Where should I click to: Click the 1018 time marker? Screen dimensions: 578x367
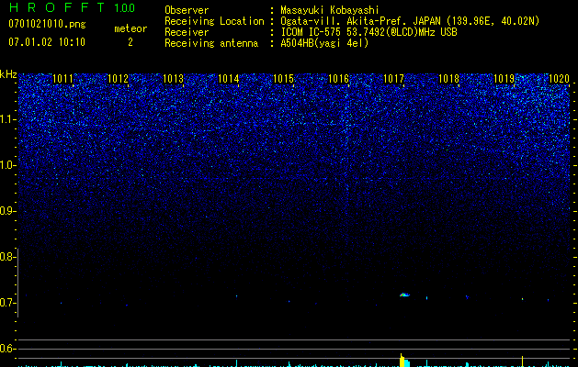(449, 78)
